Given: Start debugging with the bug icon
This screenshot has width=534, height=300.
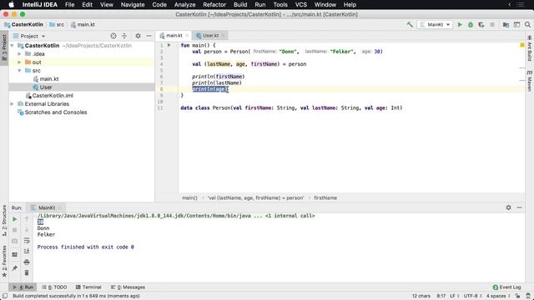Looking at the screenshot, I should point(471,24).
